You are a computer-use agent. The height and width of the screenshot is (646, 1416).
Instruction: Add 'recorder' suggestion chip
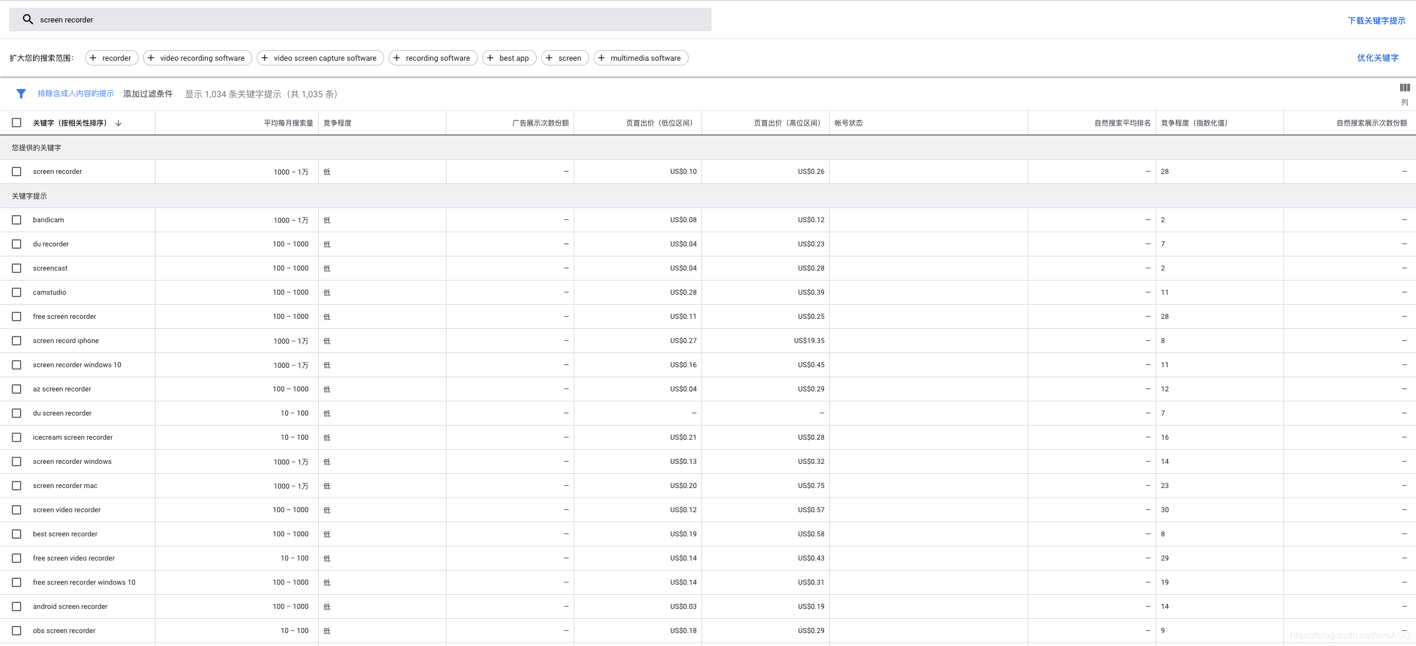(x=112, y=58)
